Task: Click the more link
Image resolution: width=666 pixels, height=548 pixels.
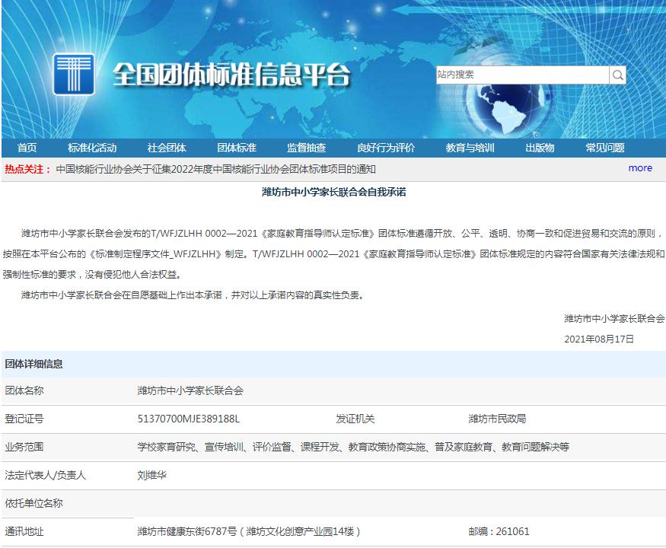Action: 640,167
